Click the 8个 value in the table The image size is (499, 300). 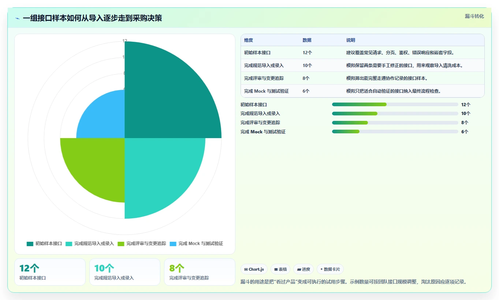[306, 78]
